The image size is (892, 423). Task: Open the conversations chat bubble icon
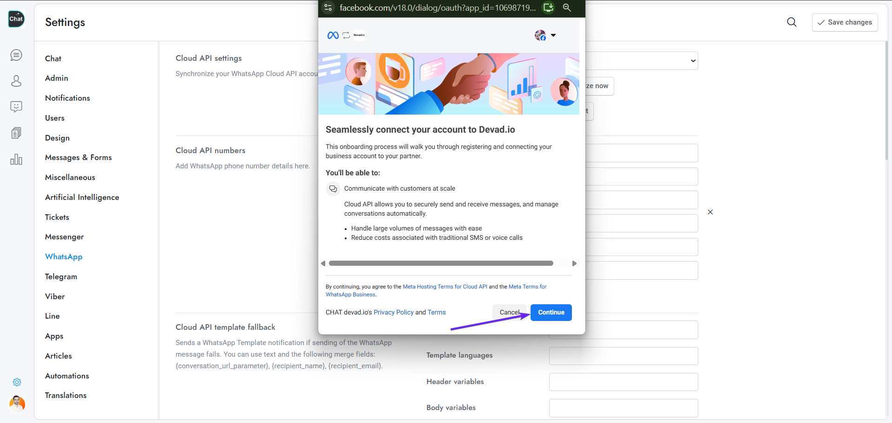tap(16, 55)
